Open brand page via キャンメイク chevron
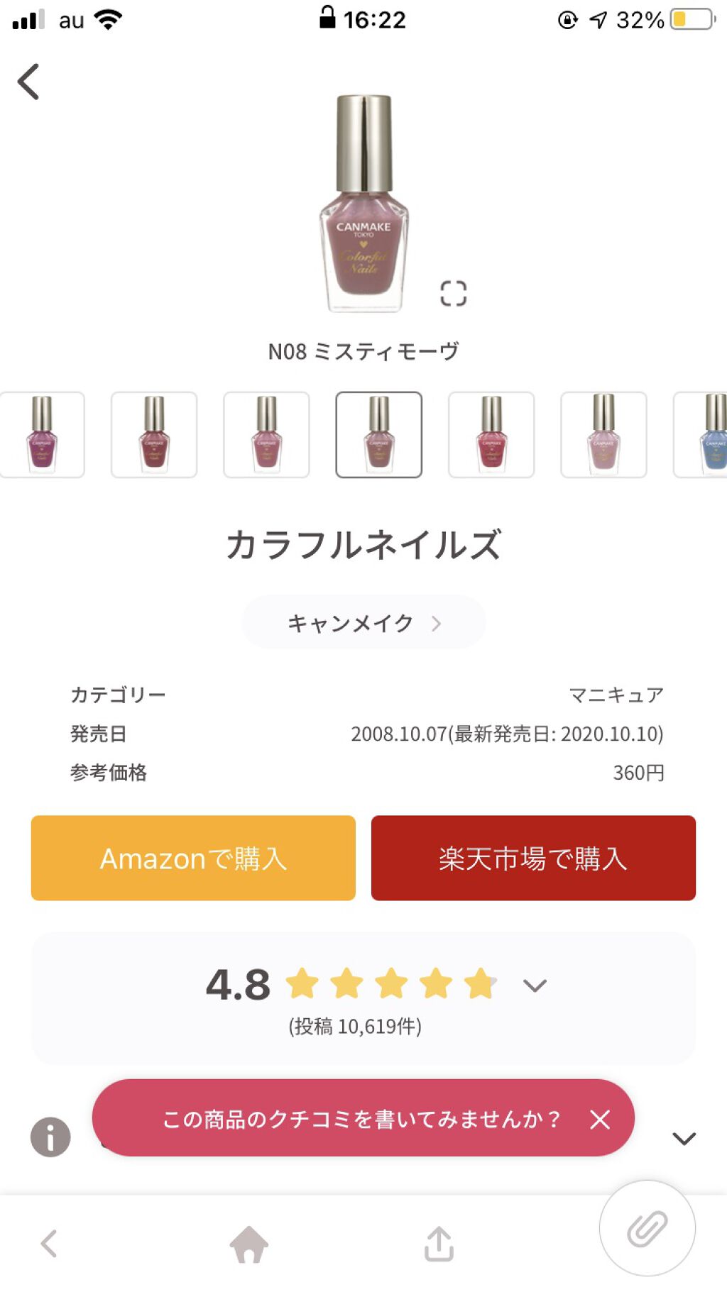 (437, 622)
